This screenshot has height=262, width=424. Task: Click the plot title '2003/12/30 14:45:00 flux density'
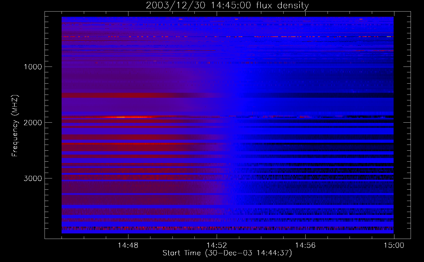pyautogui.click(x=227, y=6)
